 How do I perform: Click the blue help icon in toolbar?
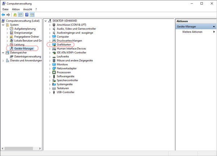[27, 15]
